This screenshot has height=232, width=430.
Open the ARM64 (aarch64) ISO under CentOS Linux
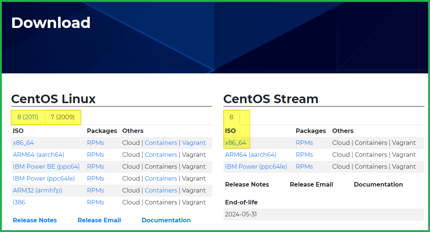pos(38,155)
